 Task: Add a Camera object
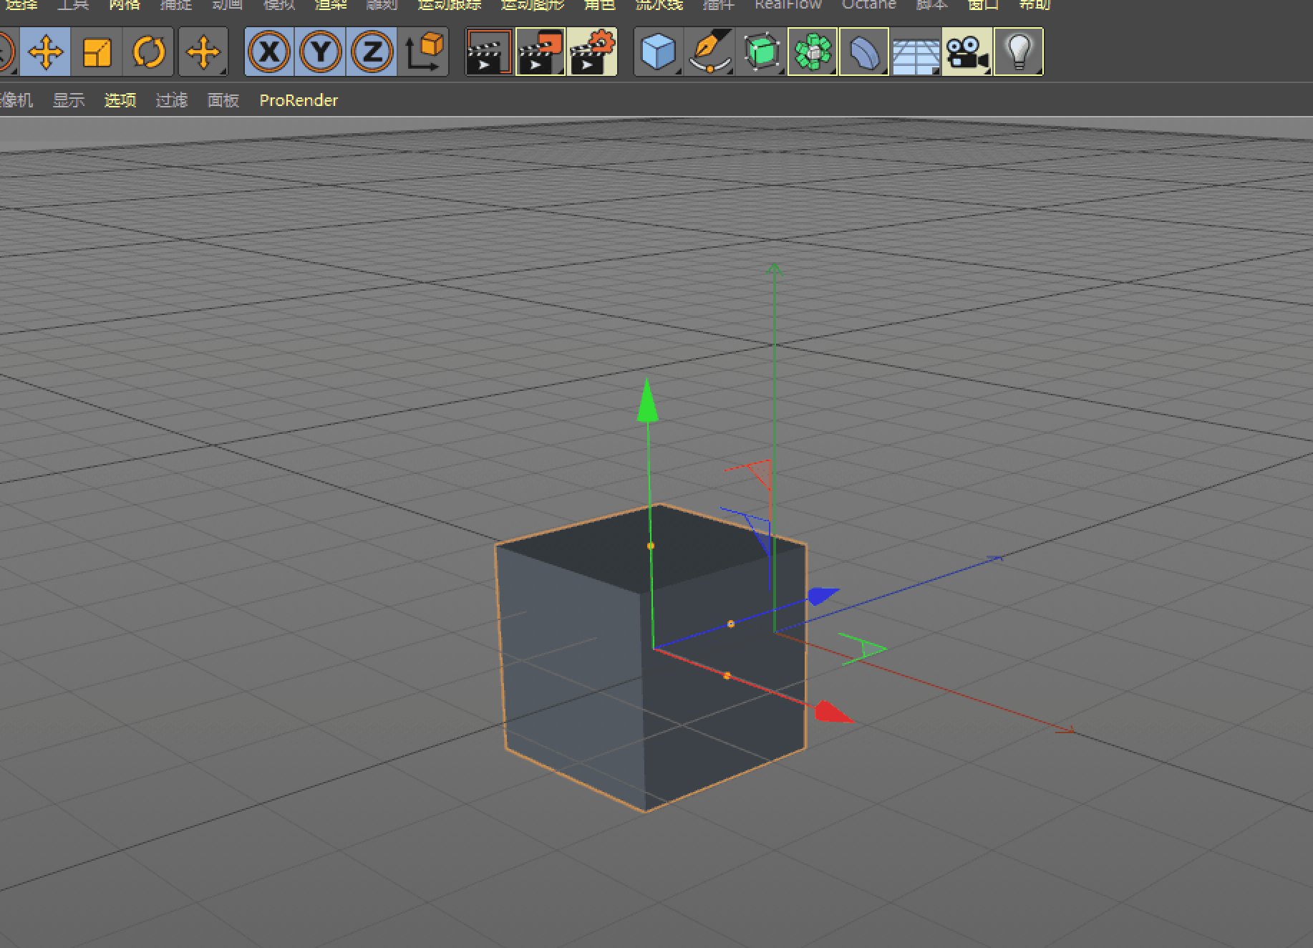[967, 52]
